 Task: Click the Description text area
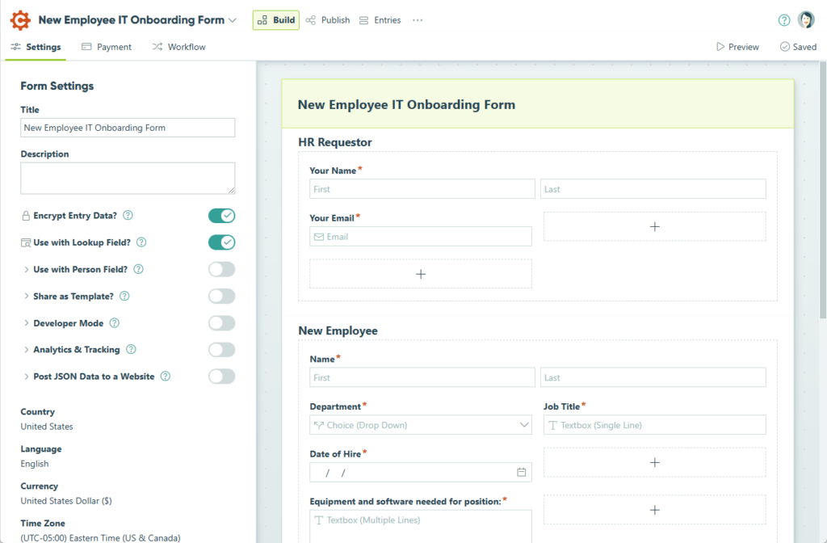click(x=128, y=179)
